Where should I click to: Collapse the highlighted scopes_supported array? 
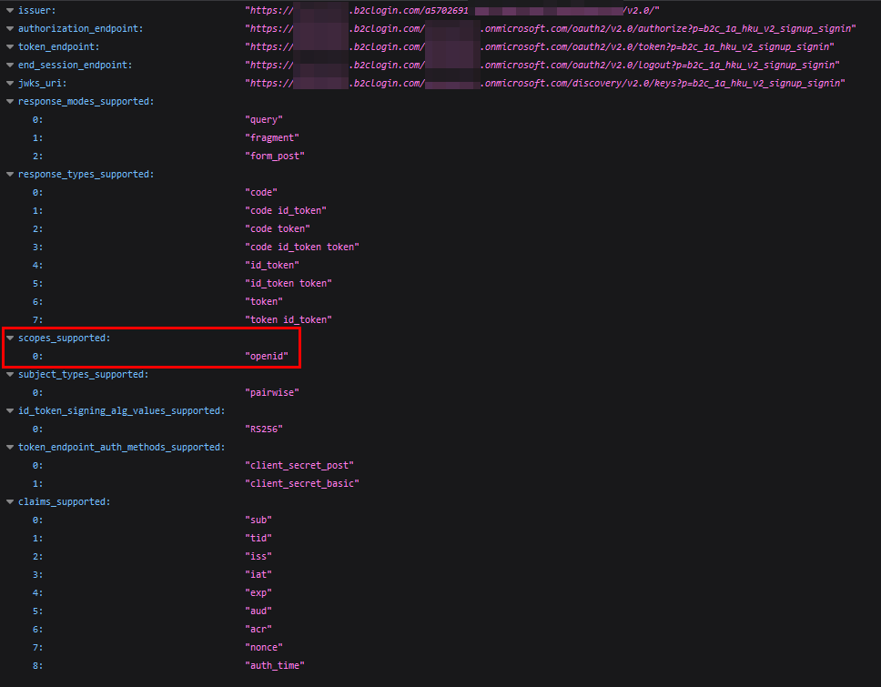pos(8,338)
